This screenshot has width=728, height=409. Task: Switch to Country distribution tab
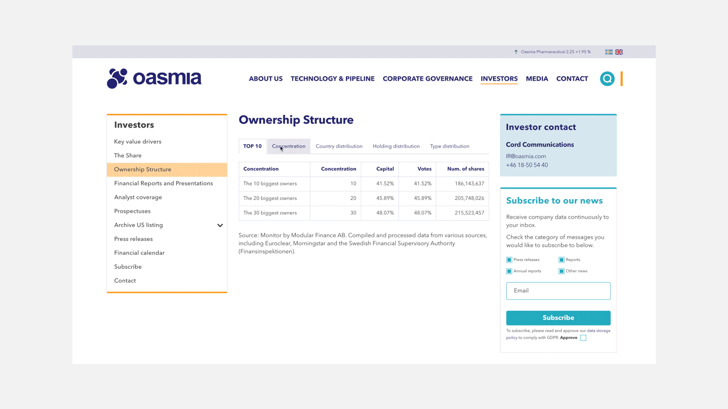[339, 146]
